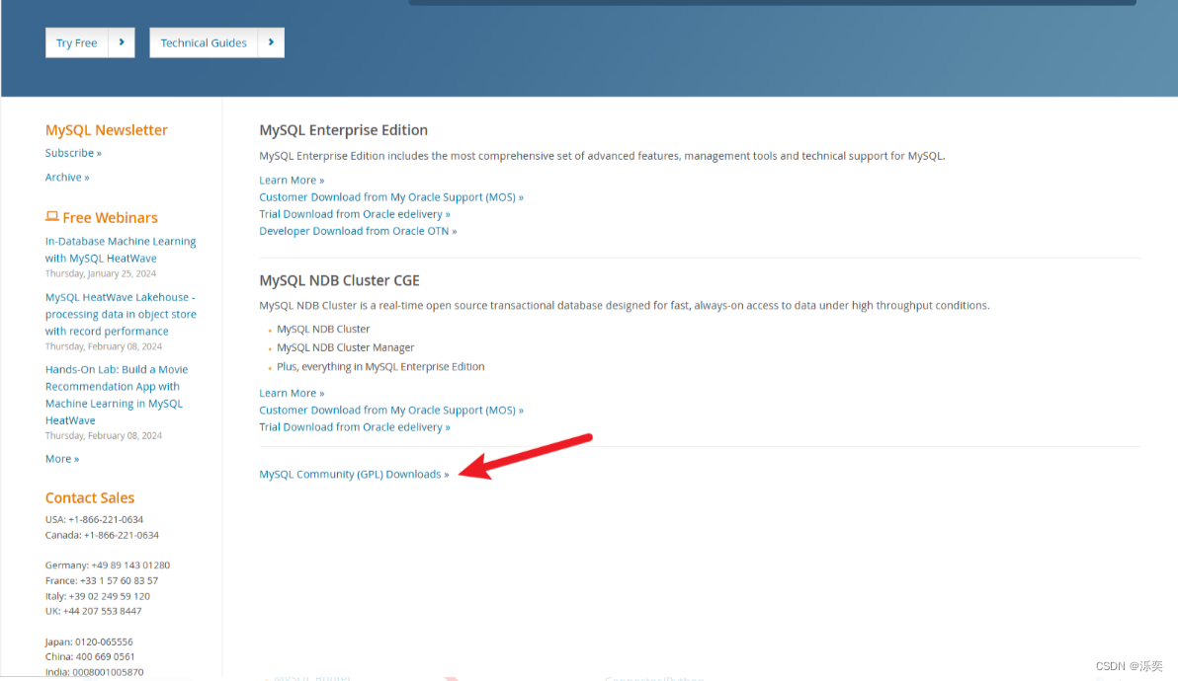
Task: Click the arrow next to Technical Guides
Action: point(271,42)
